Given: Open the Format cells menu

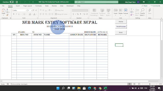Looking at the screenshot, I should [126, 12].
